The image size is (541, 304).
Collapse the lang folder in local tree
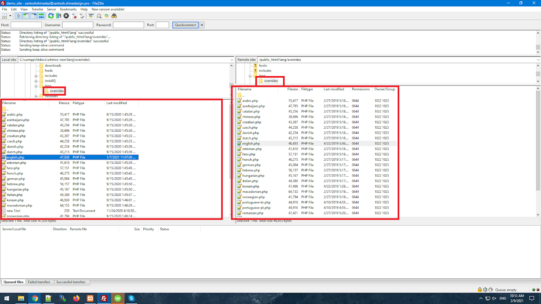tap(37, 86)
